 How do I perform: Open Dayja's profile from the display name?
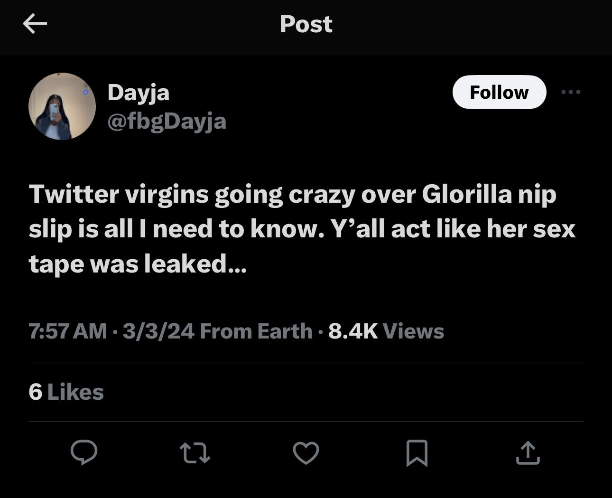point(139,92)
